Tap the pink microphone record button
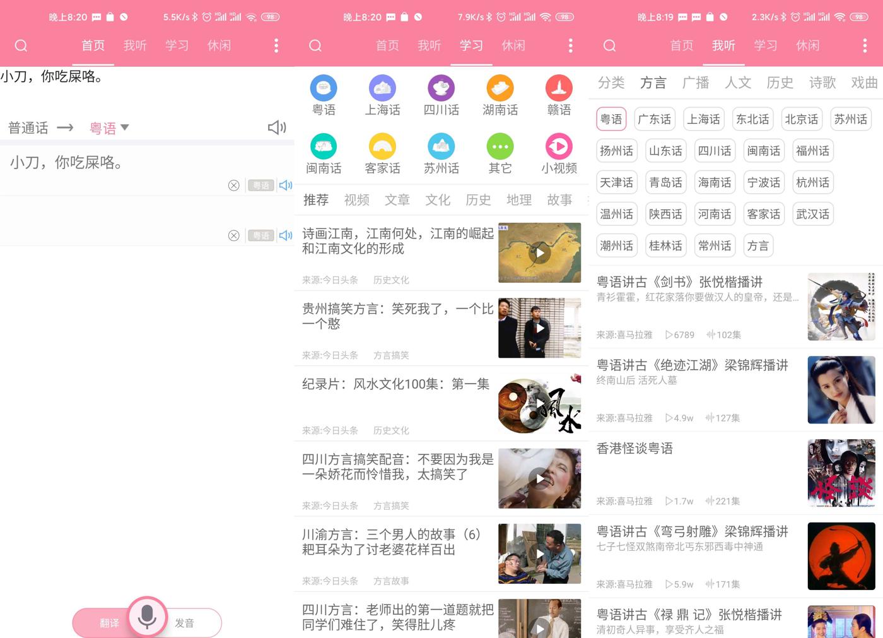Screen dimensions: 883x638 pos(147,617)
